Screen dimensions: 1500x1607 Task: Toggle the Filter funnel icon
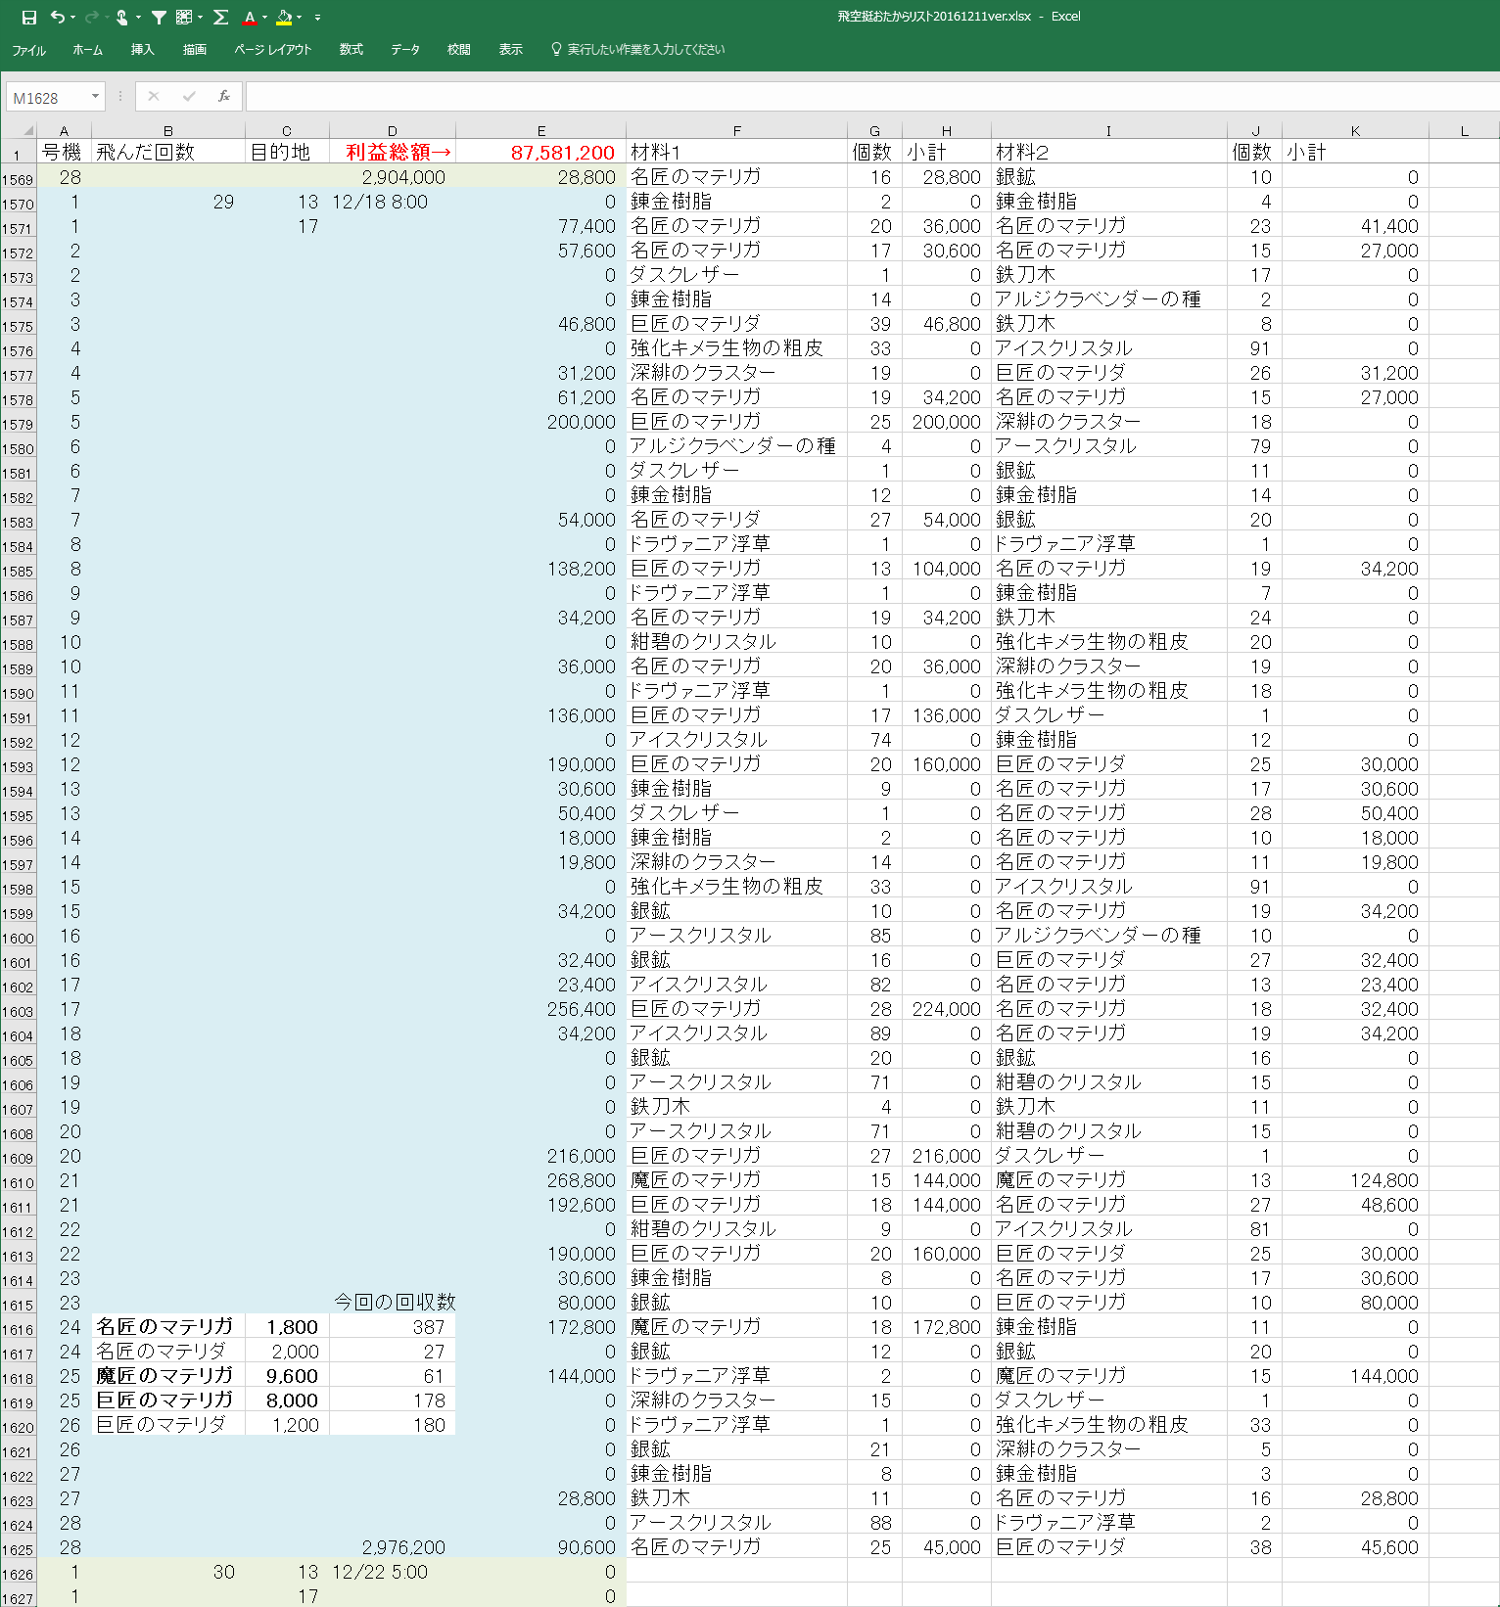click(159, 17)
